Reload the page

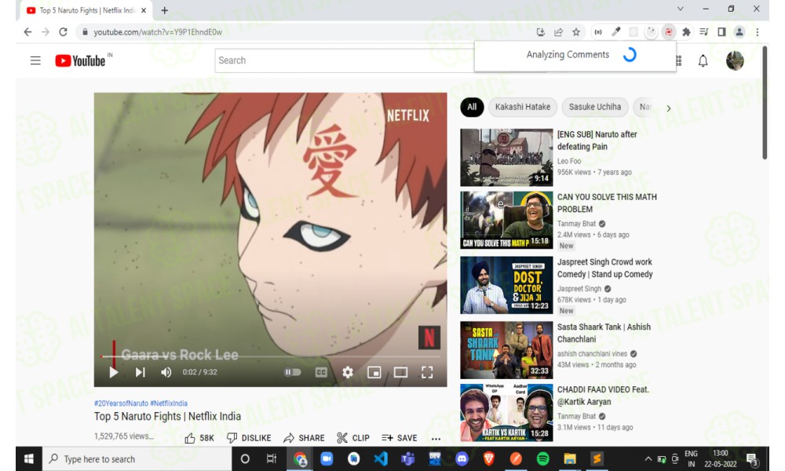[x=63, y=32]
